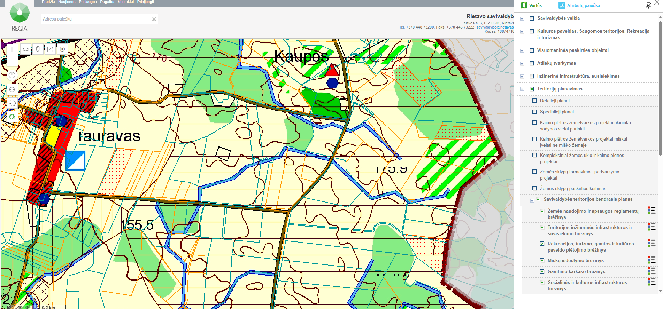Click the Atributų paieška magnifier icon
Image resolution: width=663 pixels, height=309 pixels.
click(x=562, y=5)
